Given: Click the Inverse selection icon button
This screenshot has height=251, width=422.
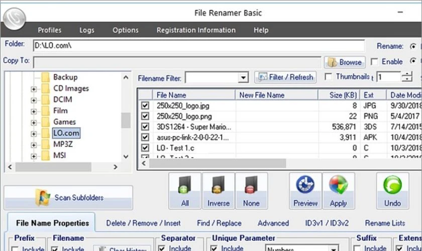Looking at the screenshot, I should 219,190.
